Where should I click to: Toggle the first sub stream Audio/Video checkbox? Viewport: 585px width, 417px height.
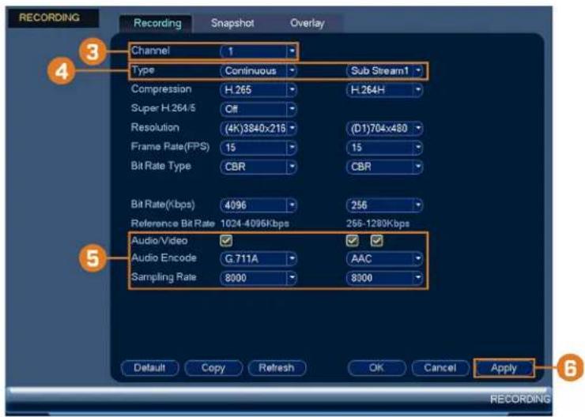pyautogui.click(x=353, y=241)
